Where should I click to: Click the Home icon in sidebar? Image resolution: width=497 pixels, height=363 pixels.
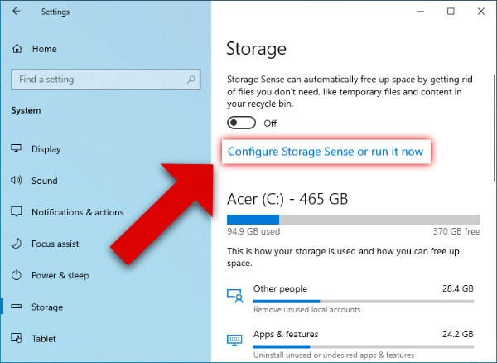coord(17,49)
